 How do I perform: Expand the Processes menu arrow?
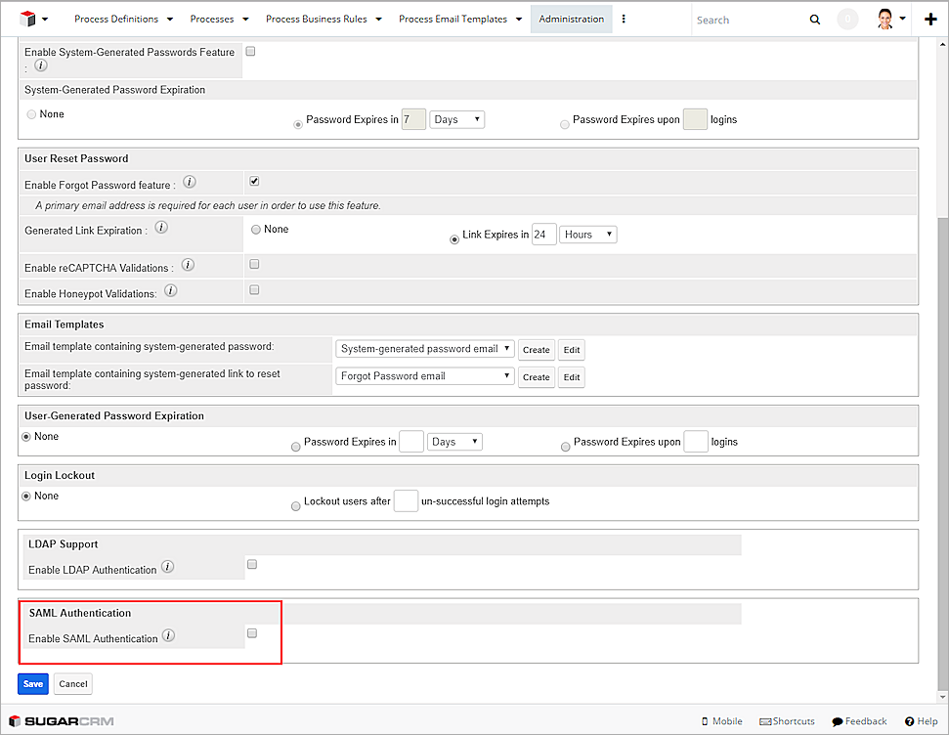pyautogui.click(x=245, y=20)
